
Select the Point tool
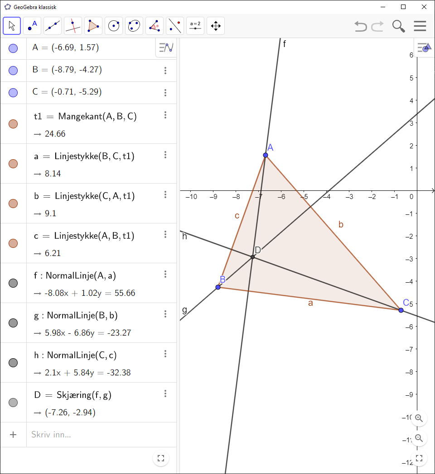[32, 26]
